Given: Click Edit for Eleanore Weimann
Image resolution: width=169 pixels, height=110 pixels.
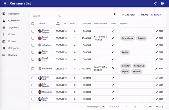Looking at the screenshot, I should tap(159, 31).
